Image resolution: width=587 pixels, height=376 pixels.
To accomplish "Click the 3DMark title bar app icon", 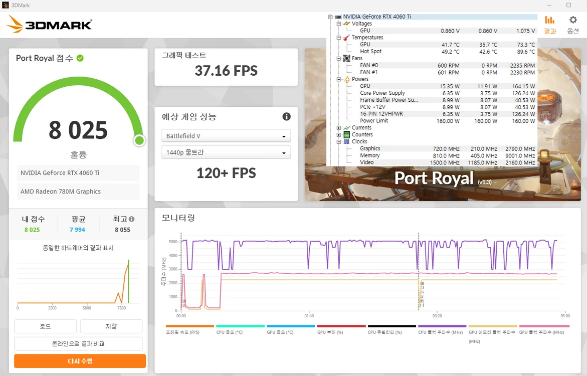I will (x=5, y=5).
